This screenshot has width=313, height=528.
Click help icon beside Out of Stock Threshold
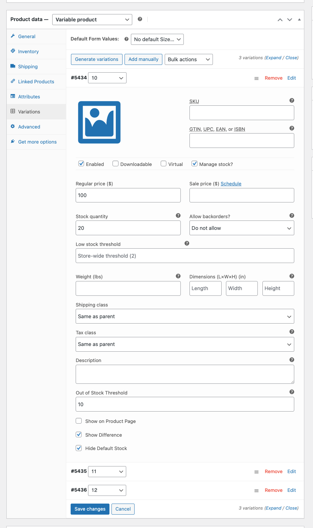pos(292,392)
